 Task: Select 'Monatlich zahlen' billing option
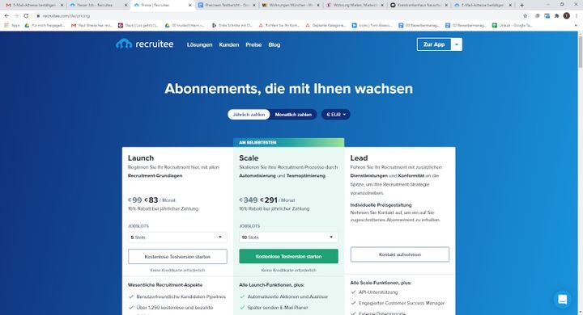tap(293, 115)
